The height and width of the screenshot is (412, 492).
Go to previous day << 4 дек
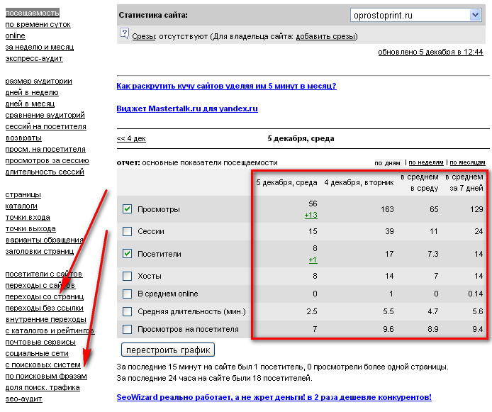tap(131, 138)
